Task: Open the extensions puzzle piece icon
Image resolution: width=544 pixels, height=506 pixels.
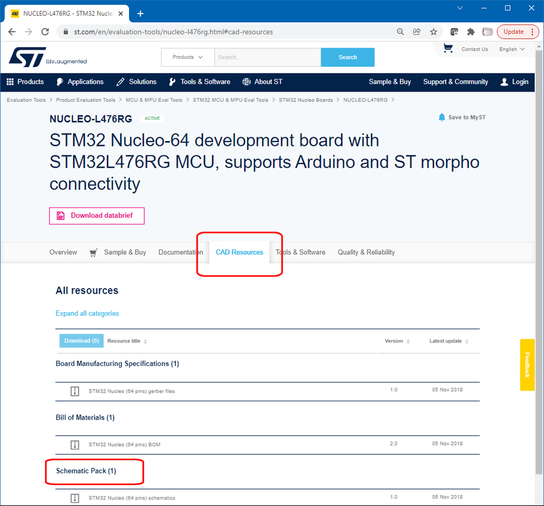Action: (471, 32)
